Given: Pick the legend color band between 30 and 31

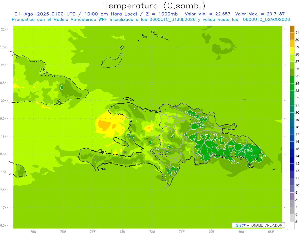Looking at the screenshot, I should (x=292, y=36).
